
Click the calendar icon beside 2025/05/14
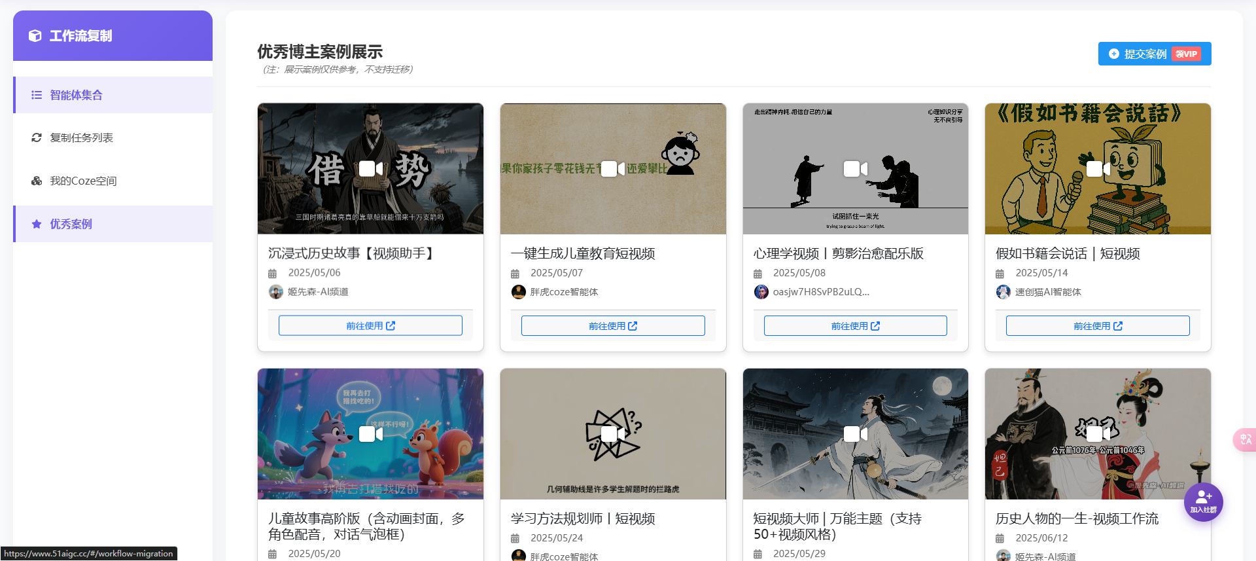tap(1000, 273)
